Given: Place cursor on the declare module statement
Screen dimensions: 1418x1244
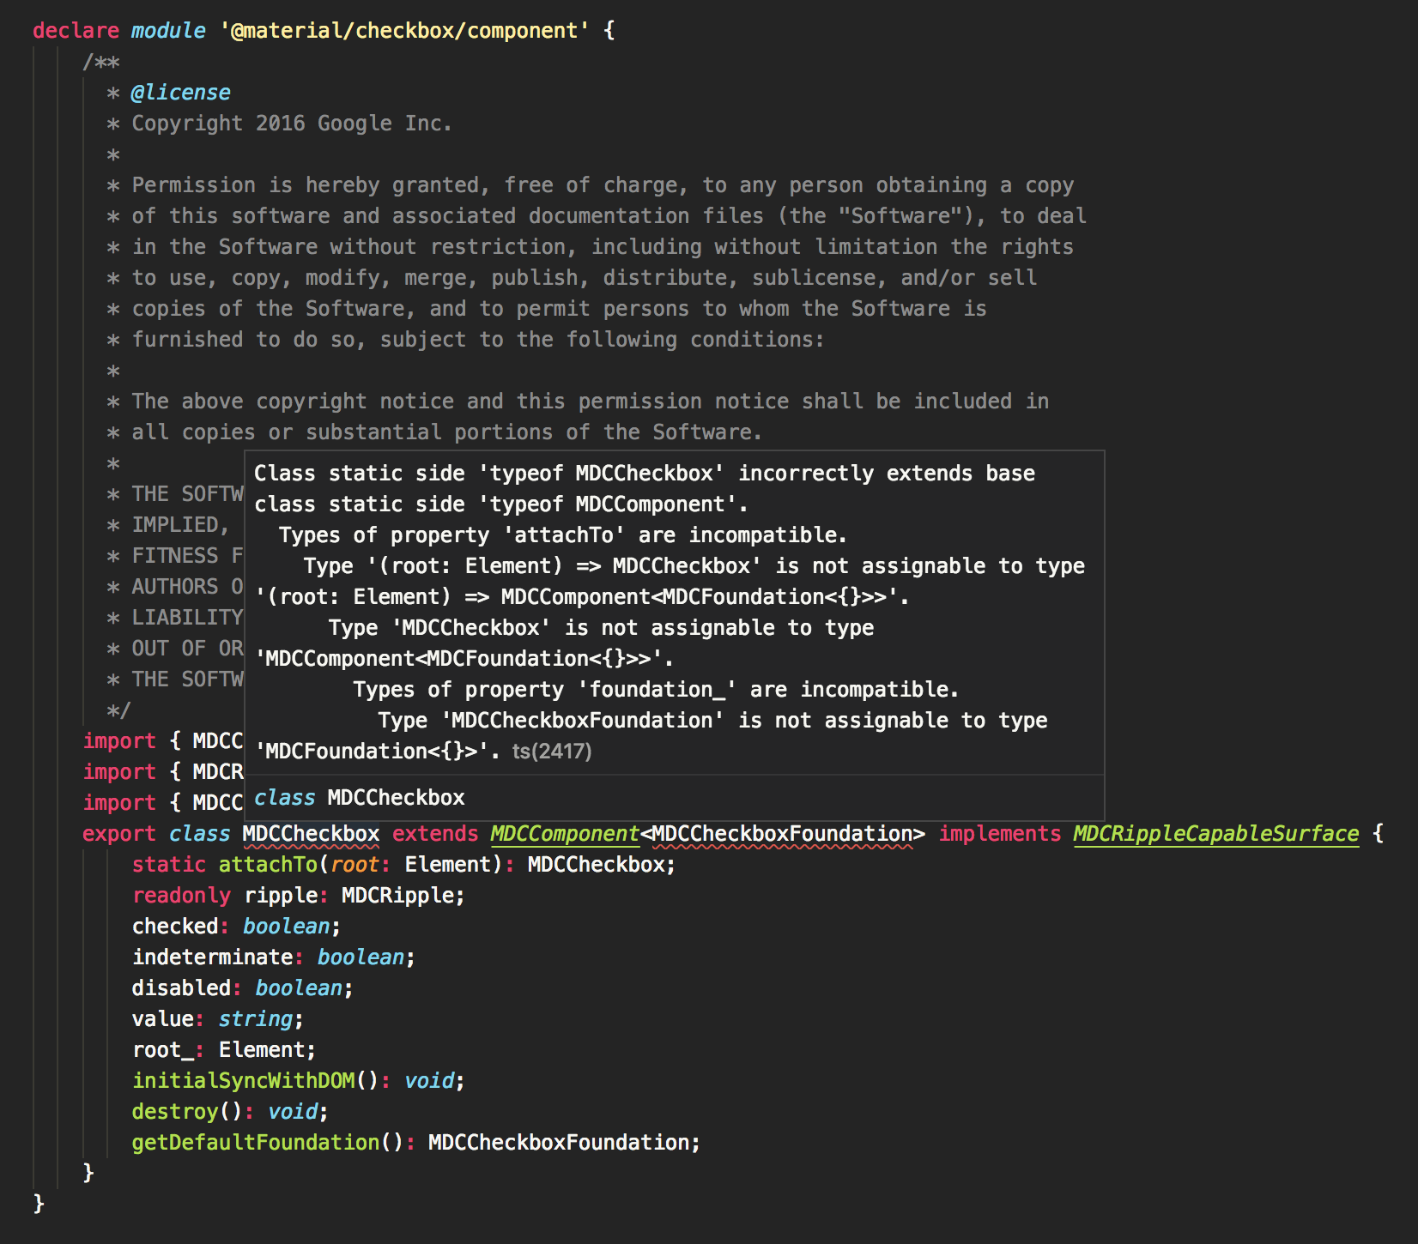Looking at the screenshot, I should point(76,30).
